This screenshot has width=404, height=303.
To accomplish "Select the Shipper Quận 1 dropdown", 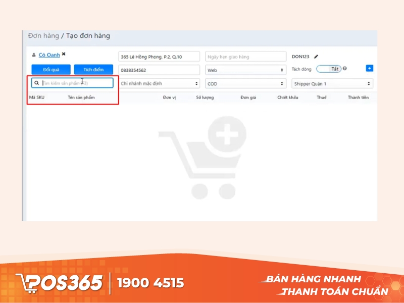I will coord(332,84).
